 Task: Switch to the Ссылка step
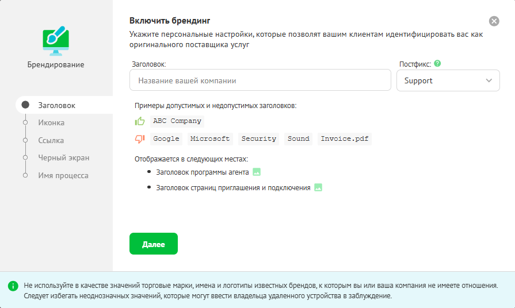51,140
